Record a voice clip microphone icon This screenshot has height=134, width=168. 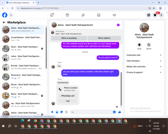52,112
